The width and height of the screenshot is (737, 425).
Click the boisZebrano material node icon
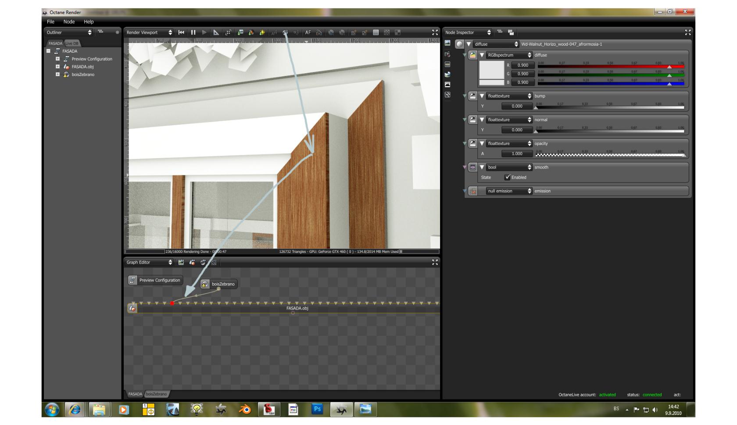[x=205, y=285]
